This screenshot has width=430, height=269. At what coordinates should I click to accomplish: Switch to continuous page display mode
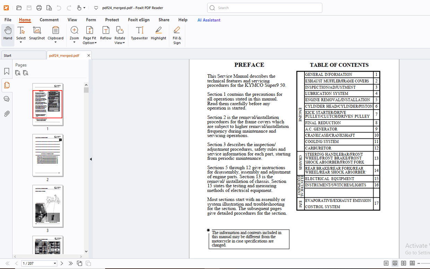coord(395,263)
